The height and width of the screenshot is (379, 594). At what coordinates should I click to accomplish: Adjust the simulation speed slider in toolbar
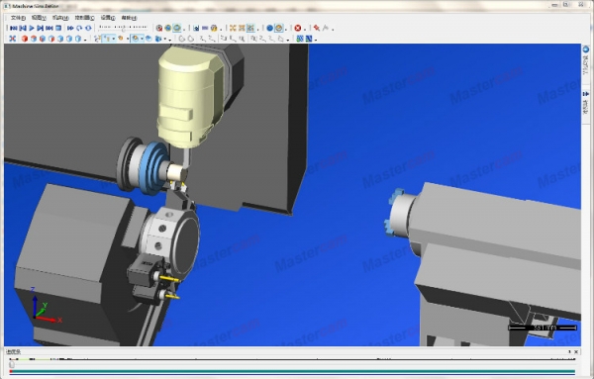(x=123, y=28)
